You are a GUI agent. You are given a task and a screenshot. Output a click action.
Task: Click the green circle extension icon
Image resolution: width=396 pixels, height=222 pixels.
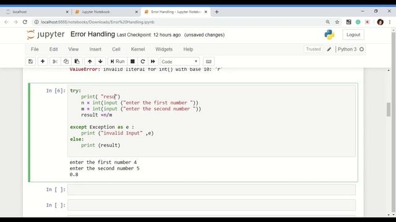tap(358, 22)
